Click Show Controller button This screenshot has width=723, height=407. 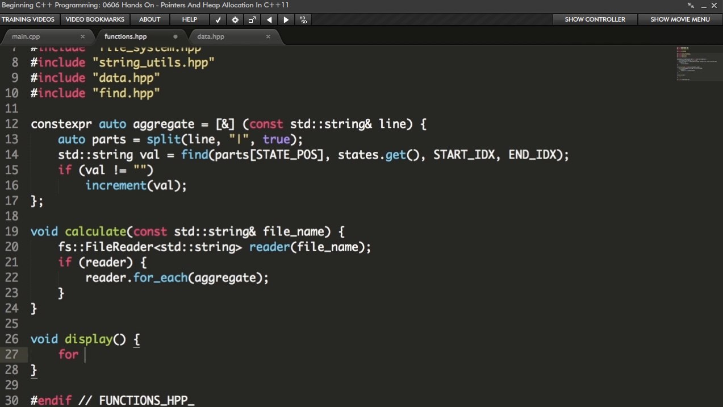(595, 19)
